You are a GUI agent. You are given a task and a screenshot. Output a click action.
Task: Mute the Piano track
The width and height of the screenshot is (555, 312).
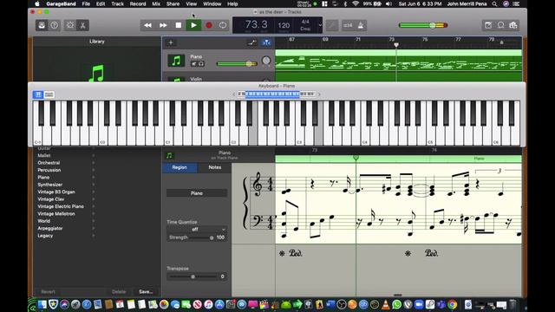[x=193, y=64]
